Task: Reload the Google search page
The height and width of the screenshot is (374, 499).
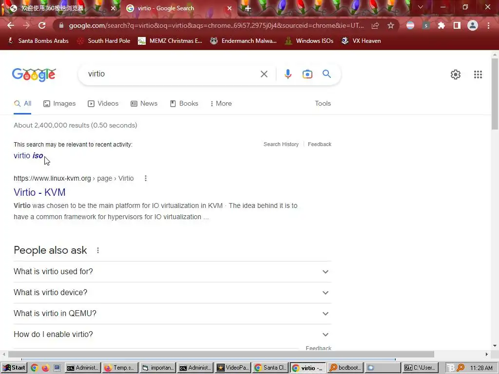Action: coord(42,25)
